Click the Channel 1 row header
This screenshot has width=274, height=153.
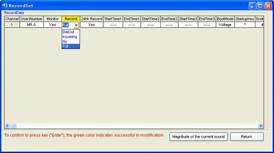tap(12, 25)
